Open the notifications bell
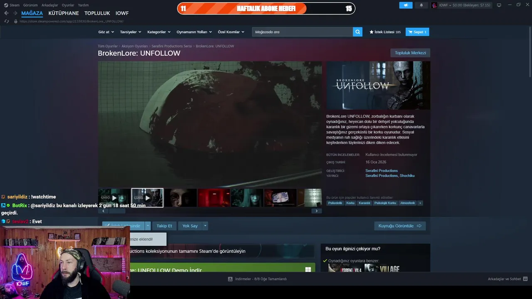The width and height of the screenshot is (532, 299). (x=421, y=5)
